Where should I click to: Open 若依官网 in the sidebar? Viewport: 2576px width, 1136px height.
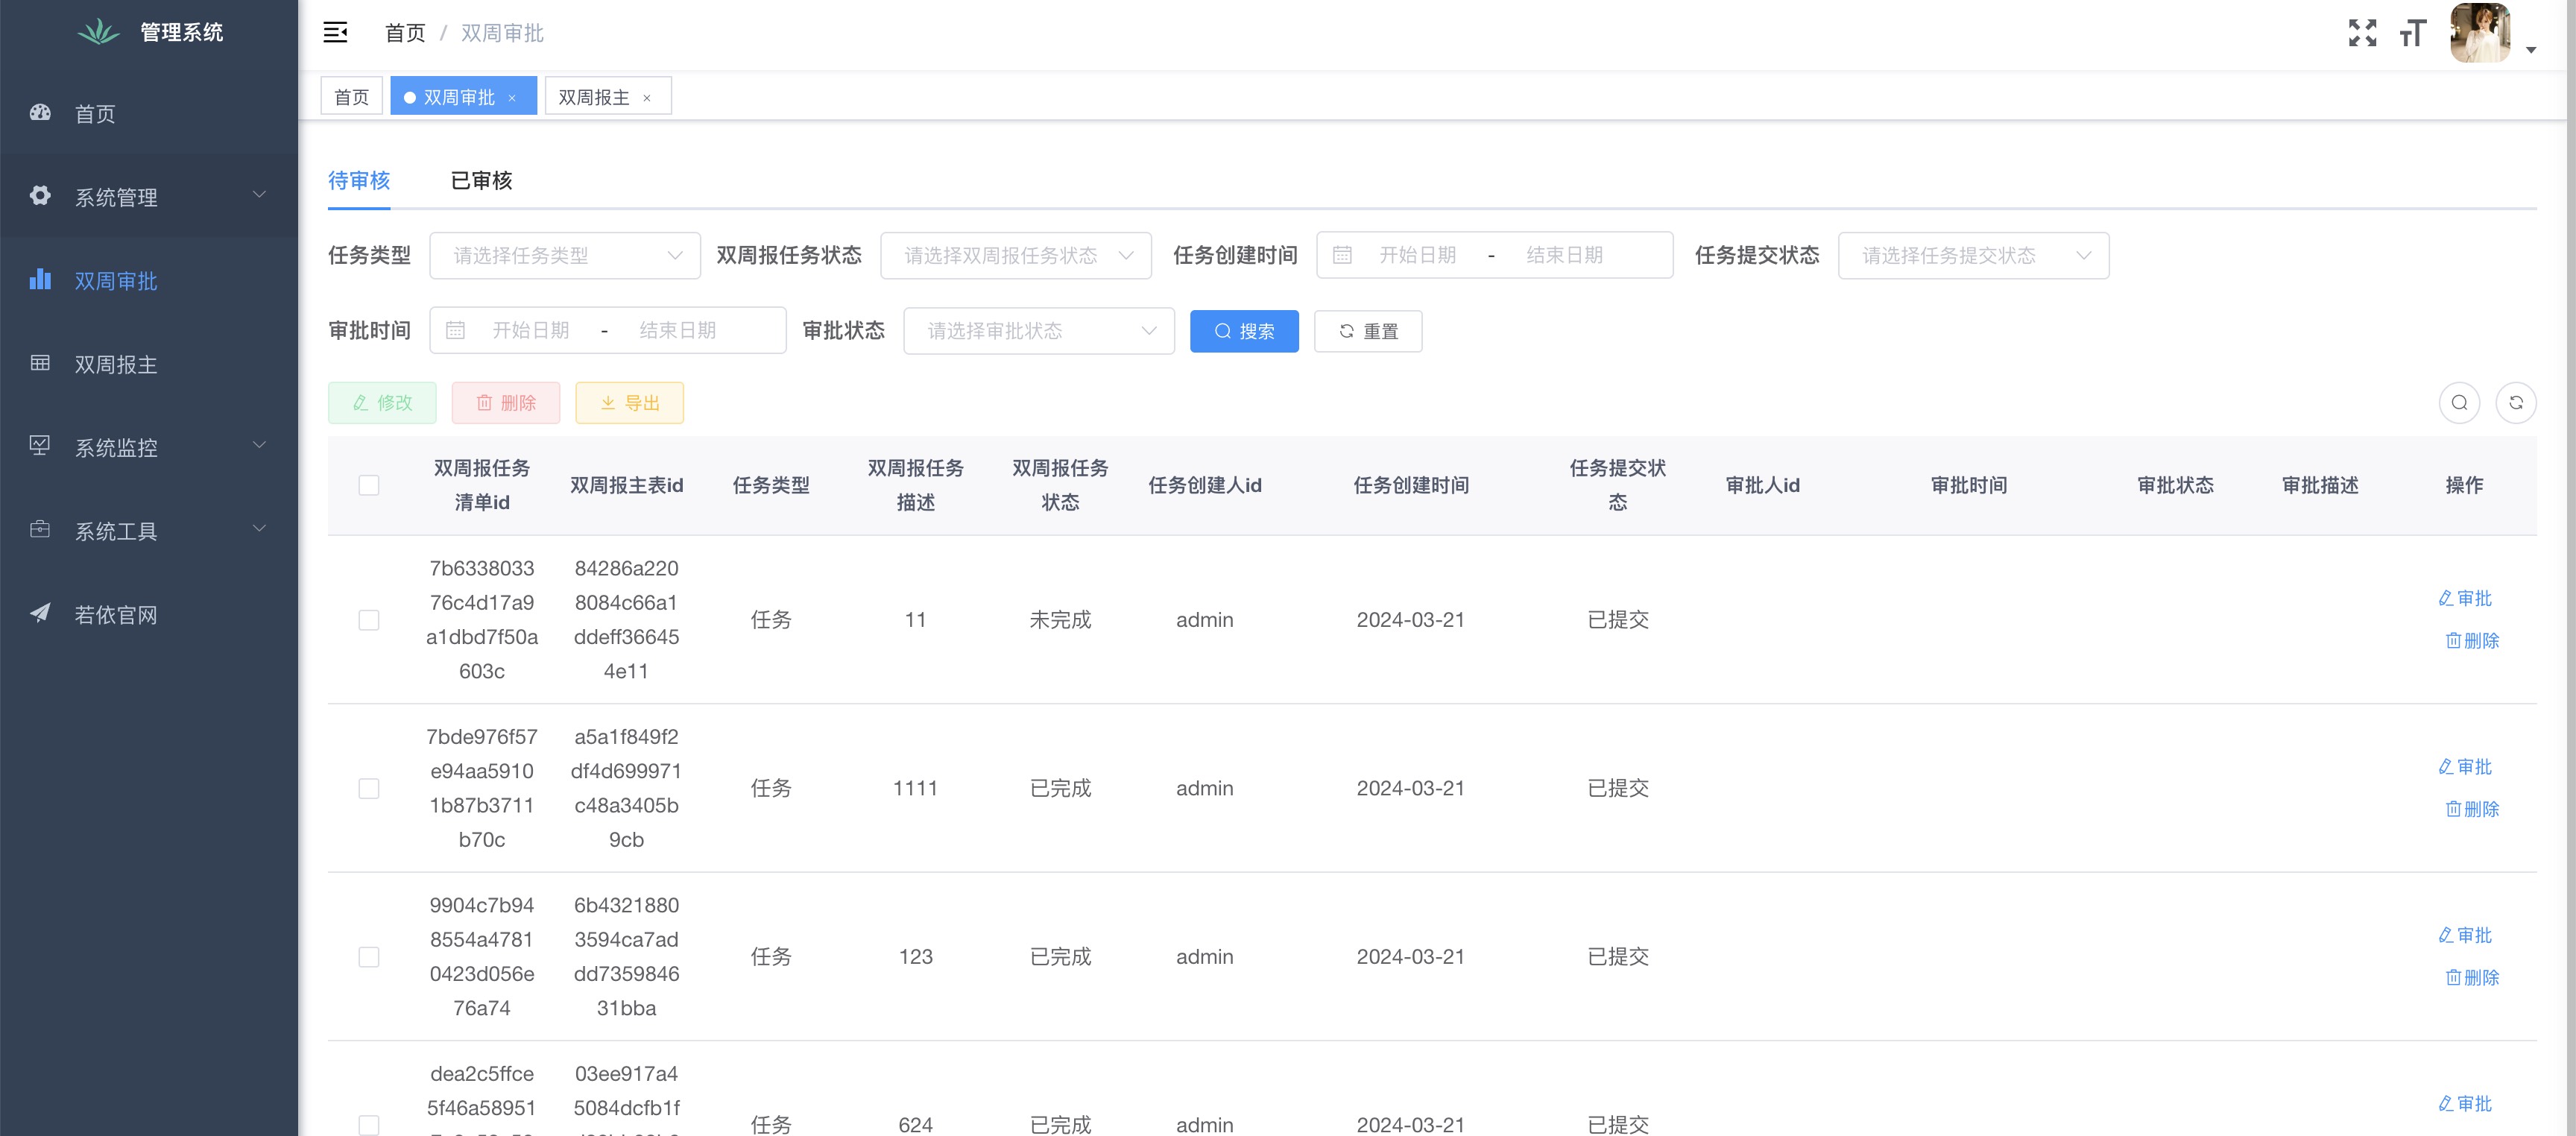(x=149, y=614)
